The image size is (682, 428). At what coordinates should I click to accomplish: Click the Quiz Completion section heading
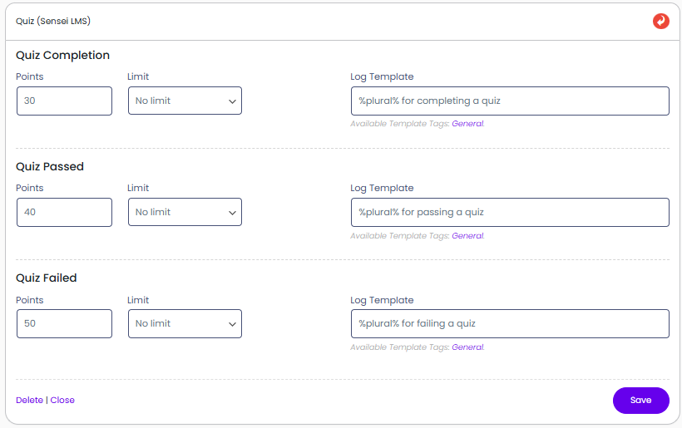62,56
